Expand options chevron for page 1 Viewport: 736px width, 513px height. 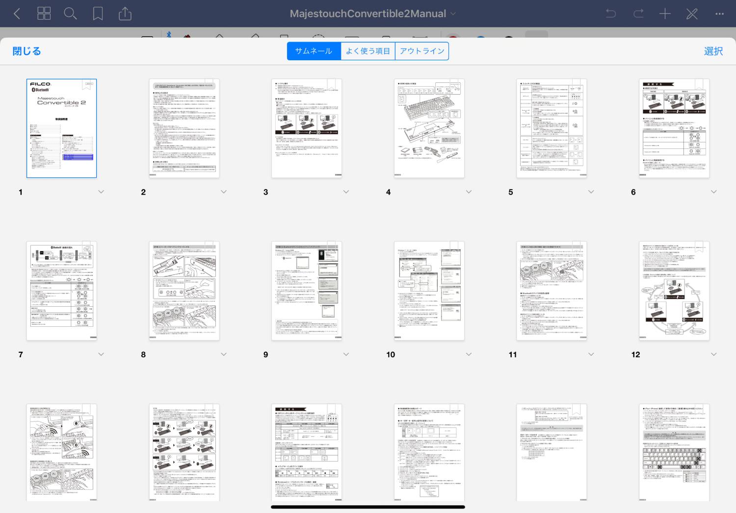click(x=101, y=192)
